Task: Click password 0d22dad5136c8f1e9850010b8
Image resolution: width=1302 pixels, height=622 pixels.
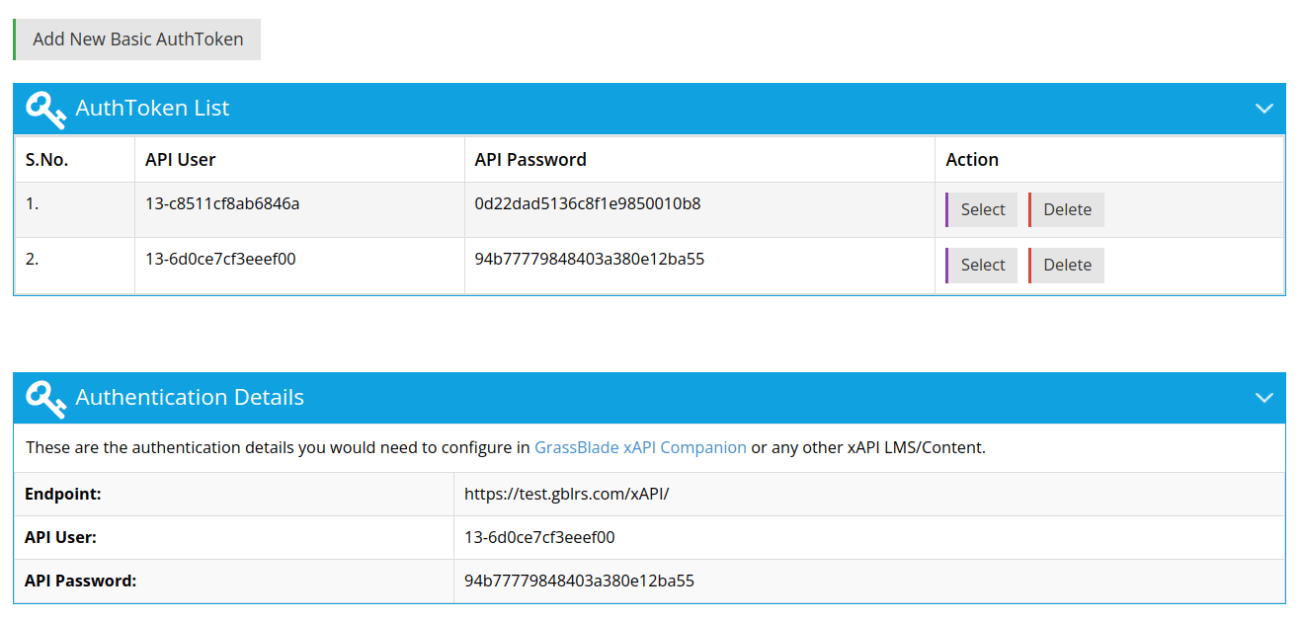Action: pos(588,204)
